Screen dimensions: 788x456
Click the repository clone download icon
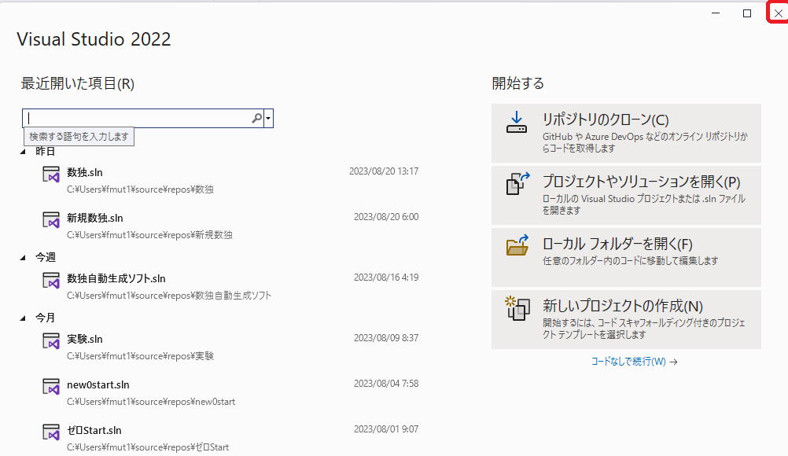pyautogui.click(x=517, y=123)
